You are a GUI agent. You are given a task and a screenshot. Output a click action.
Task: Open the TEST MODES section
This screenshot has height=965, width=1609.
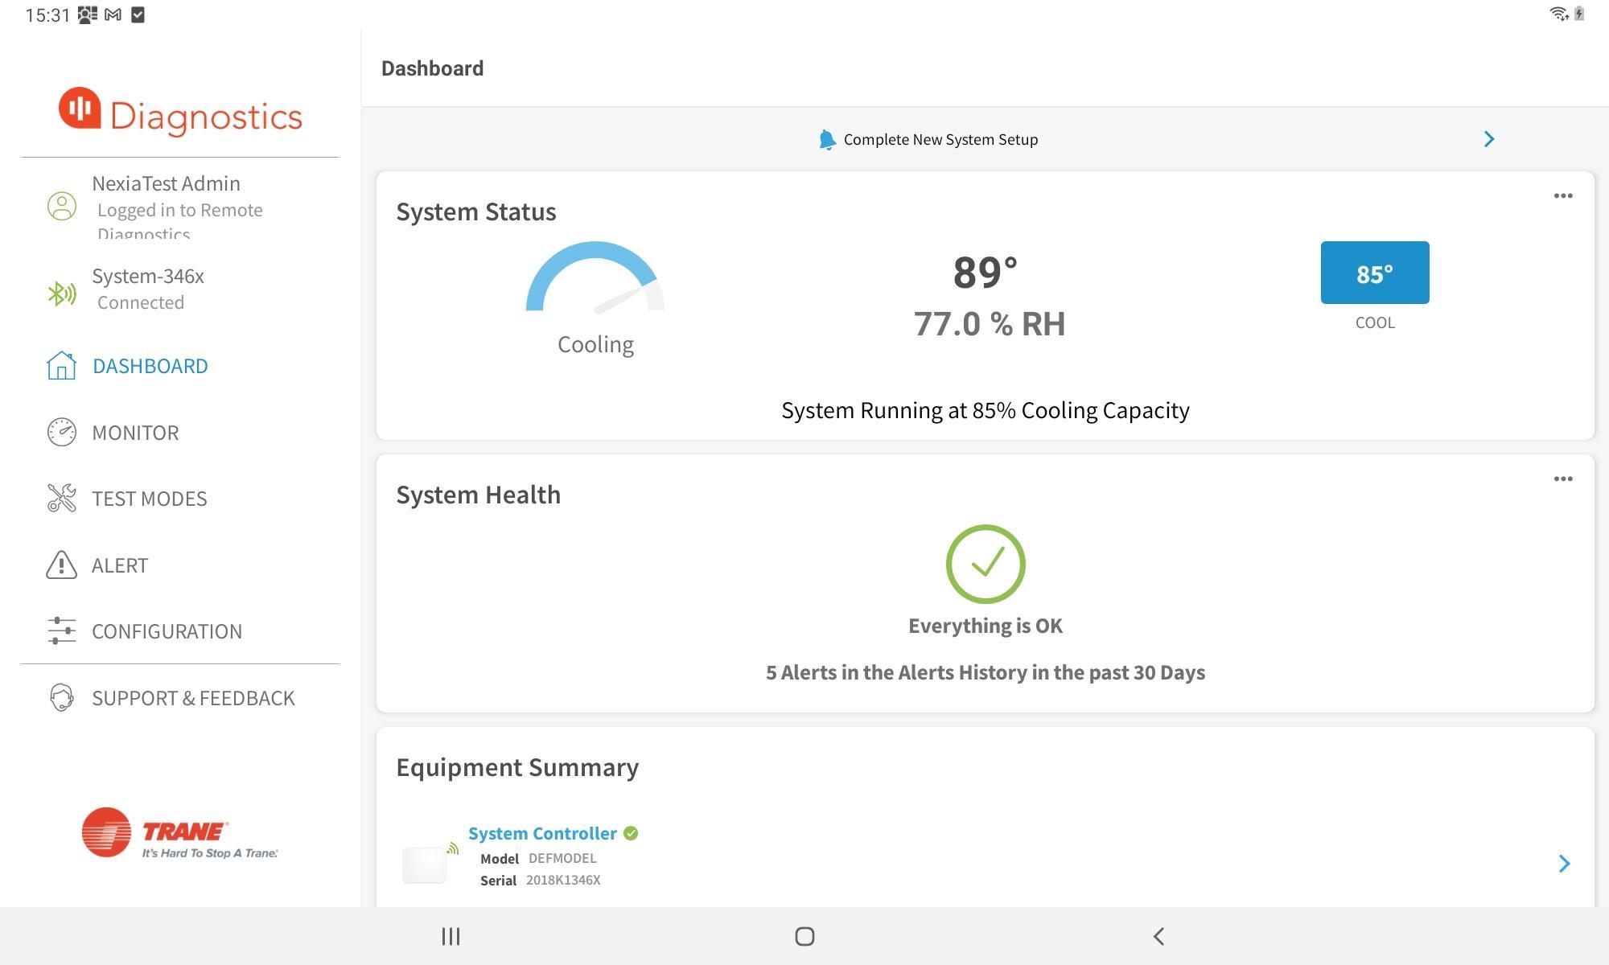click(150, 499)
